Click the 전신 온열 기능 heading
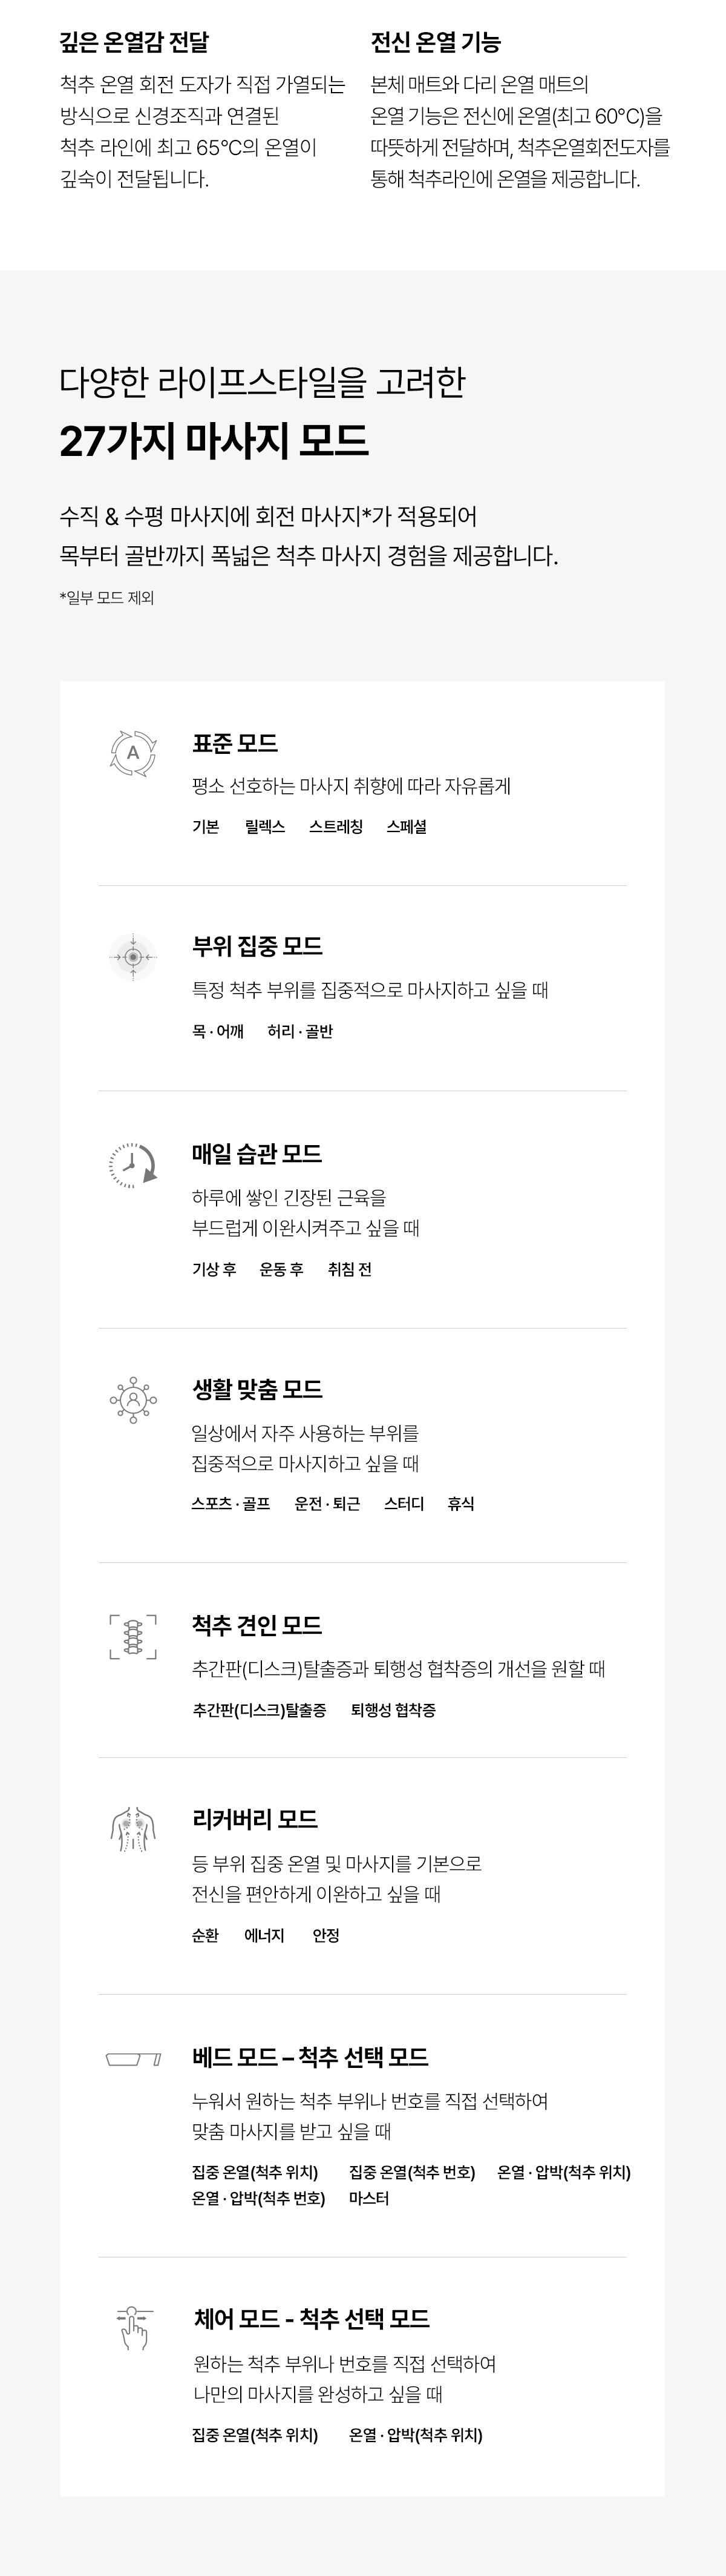 click(436, 42)
